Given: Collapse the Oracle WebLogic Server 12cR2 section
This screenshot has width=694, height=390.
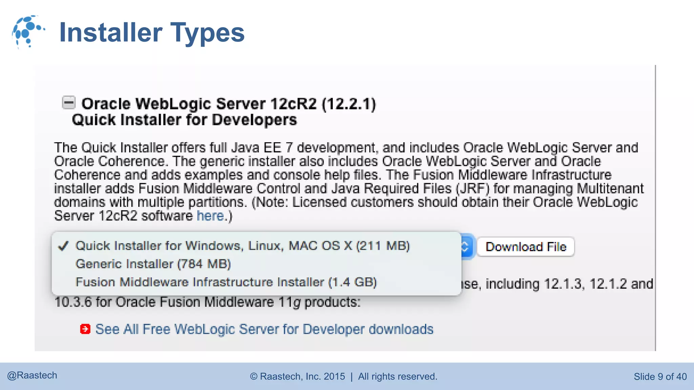Looking at the screenshot, I should (69, 103).
